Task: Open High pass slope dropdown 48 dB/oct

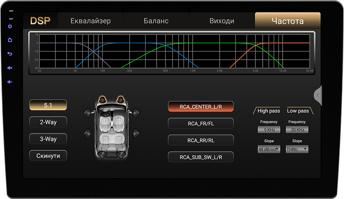Action: tap(269, 149)
